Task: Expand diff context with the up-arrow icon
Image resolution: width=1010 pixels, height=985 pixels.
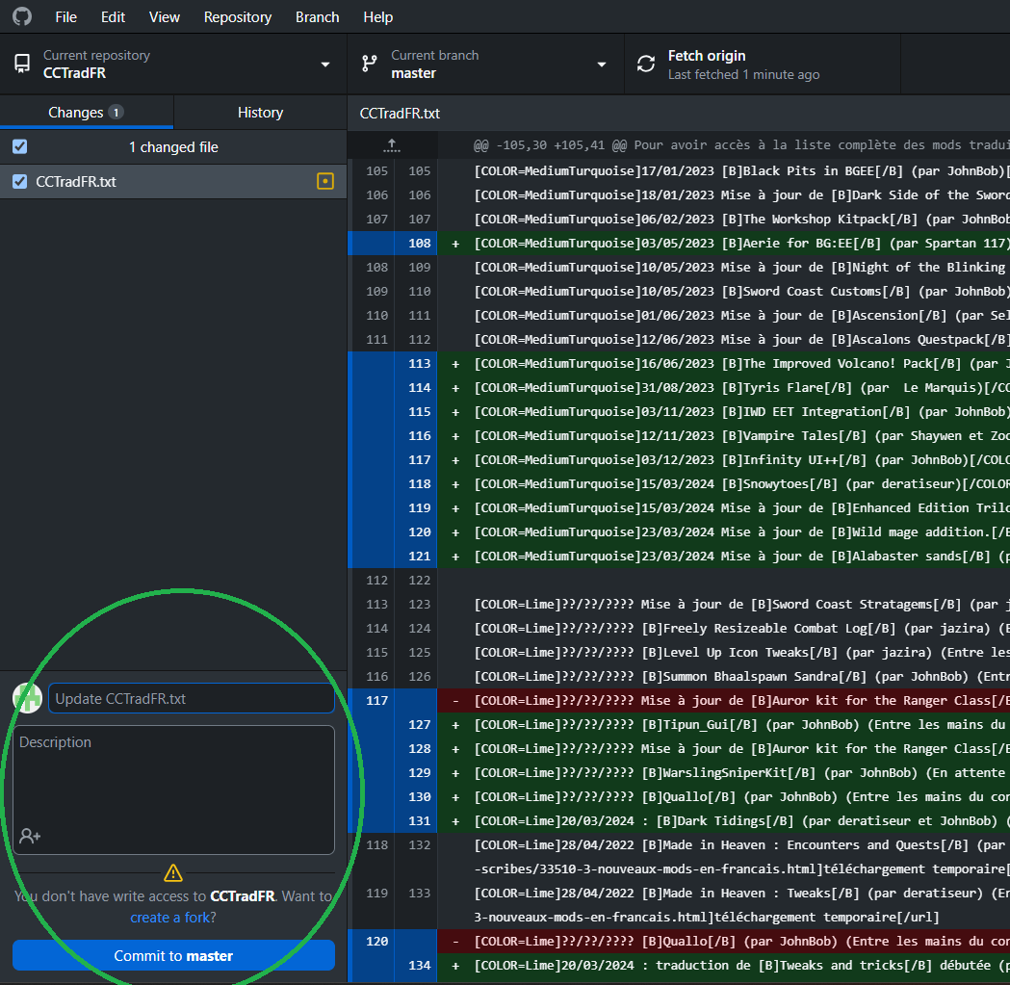Action: pos(392,145)
